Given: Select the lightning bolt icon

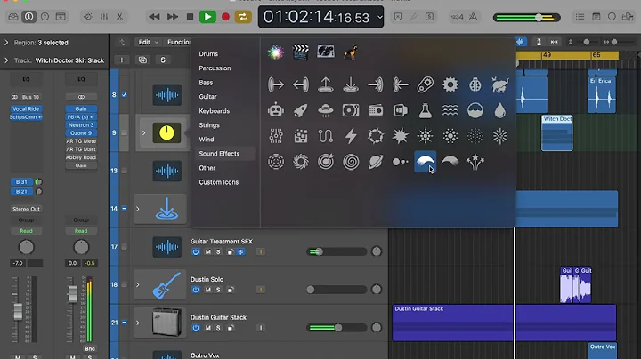Looking at the screenshot, I should (x=351, y=136).
